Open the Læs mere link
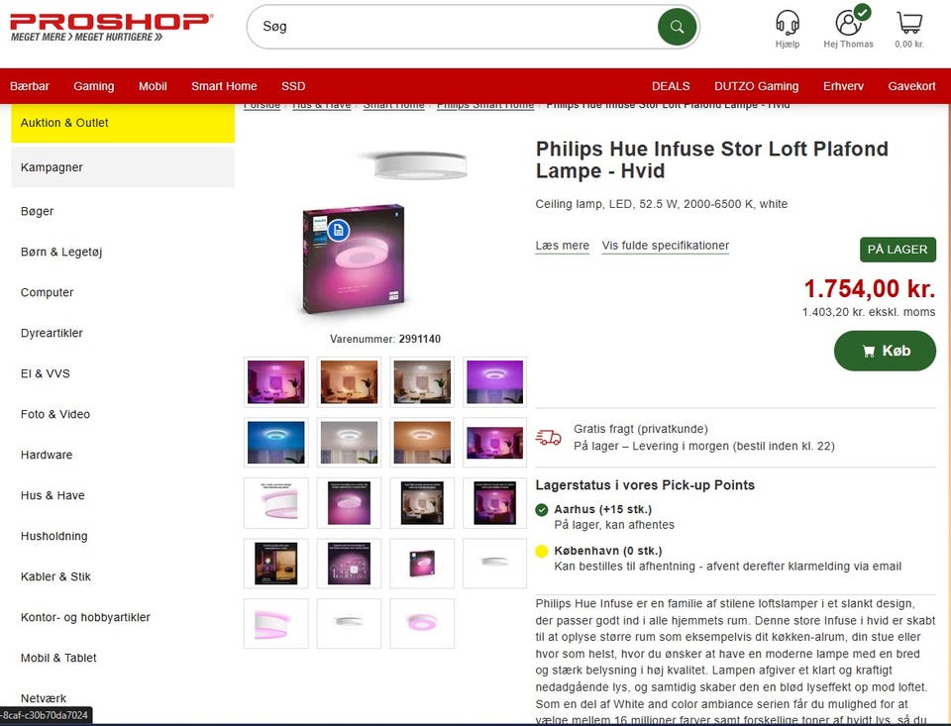 pos(563,246)
